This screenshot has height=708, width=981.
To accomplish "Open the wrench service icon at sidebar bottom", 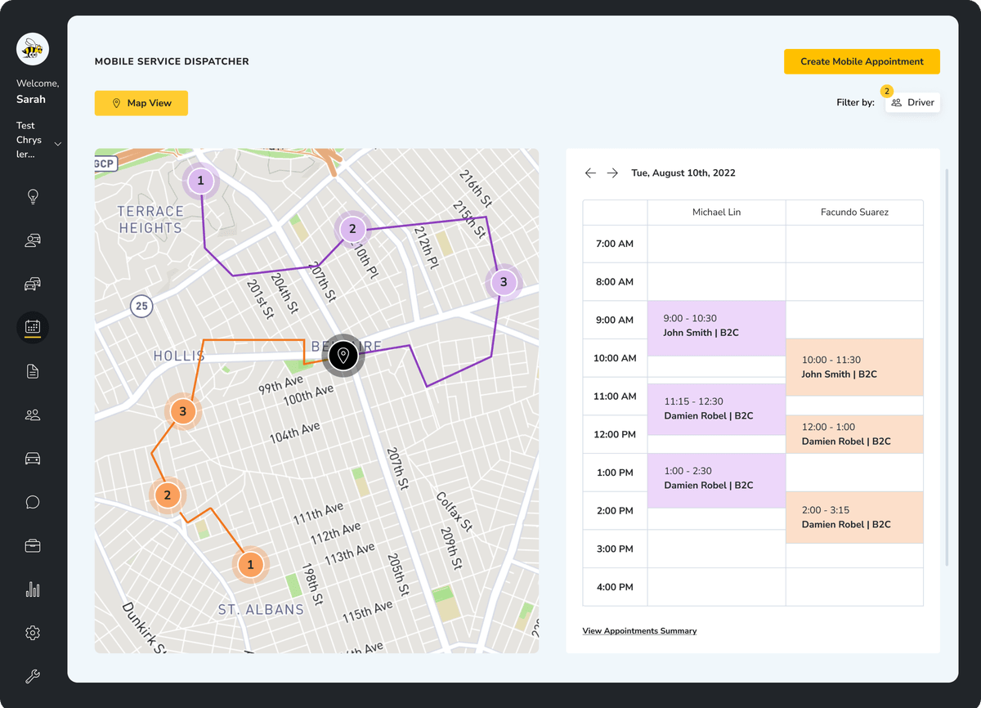I will (33, 676).
